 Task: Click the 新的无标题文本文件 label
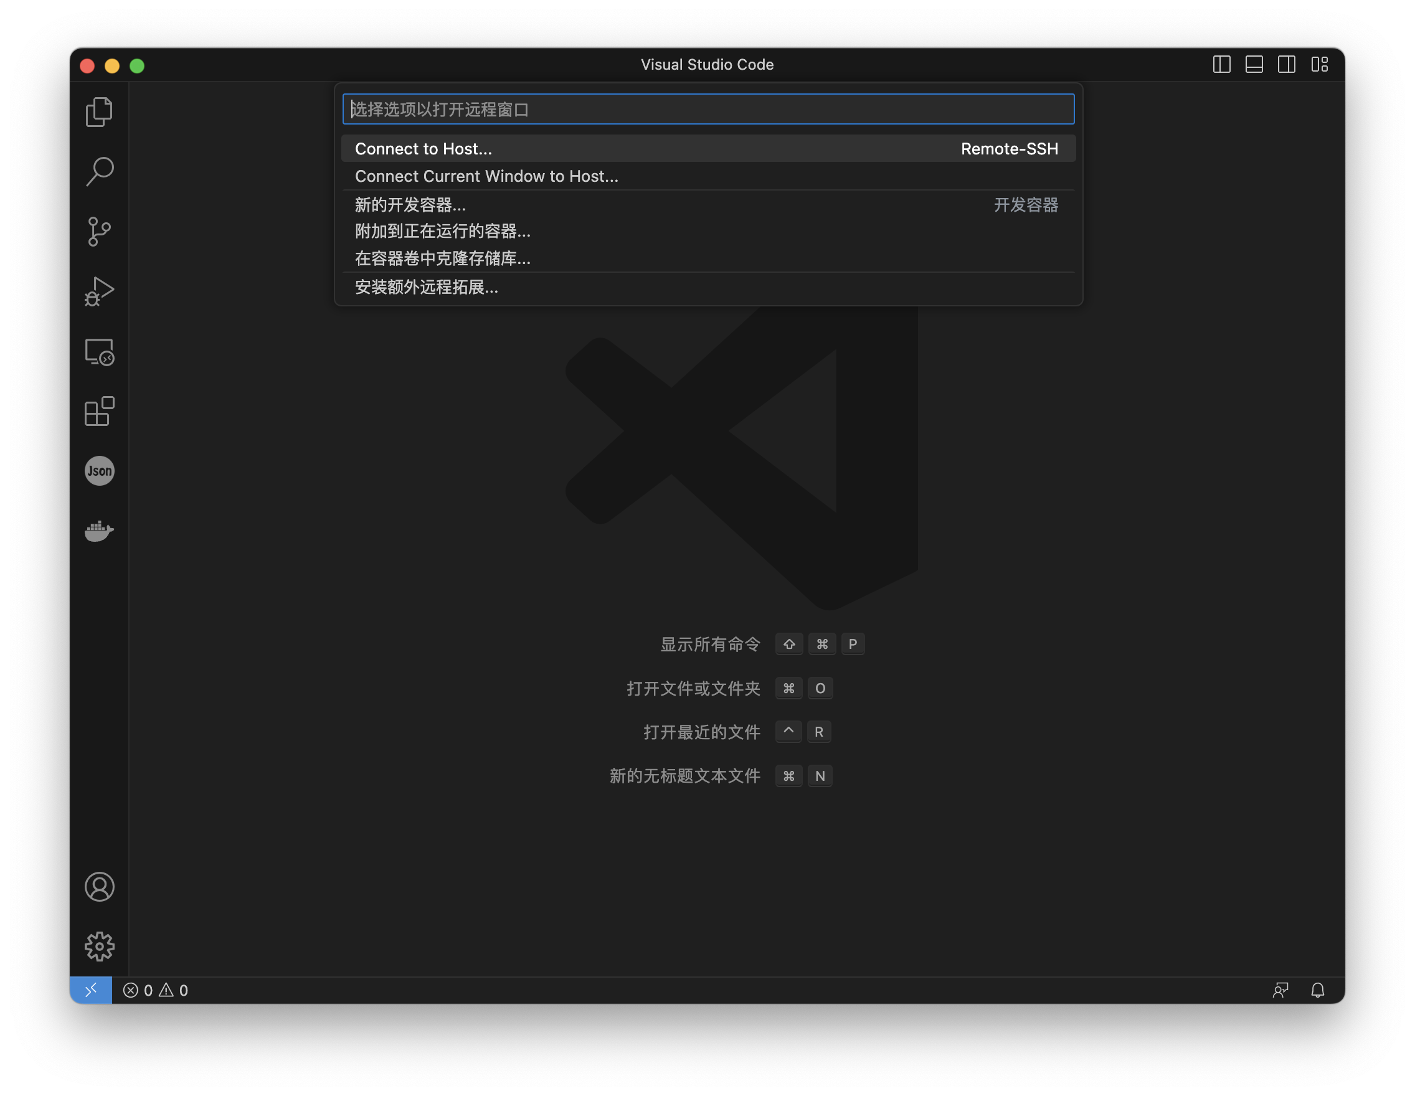pyautogui.click(x=685, y=775)
